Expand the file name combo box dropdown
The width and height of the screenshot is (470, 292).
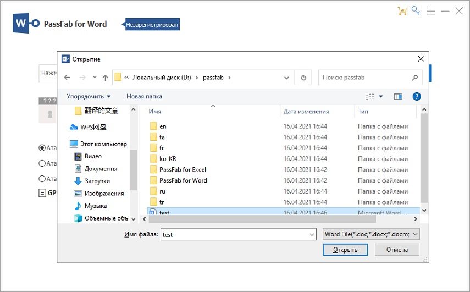pos(312,234)
